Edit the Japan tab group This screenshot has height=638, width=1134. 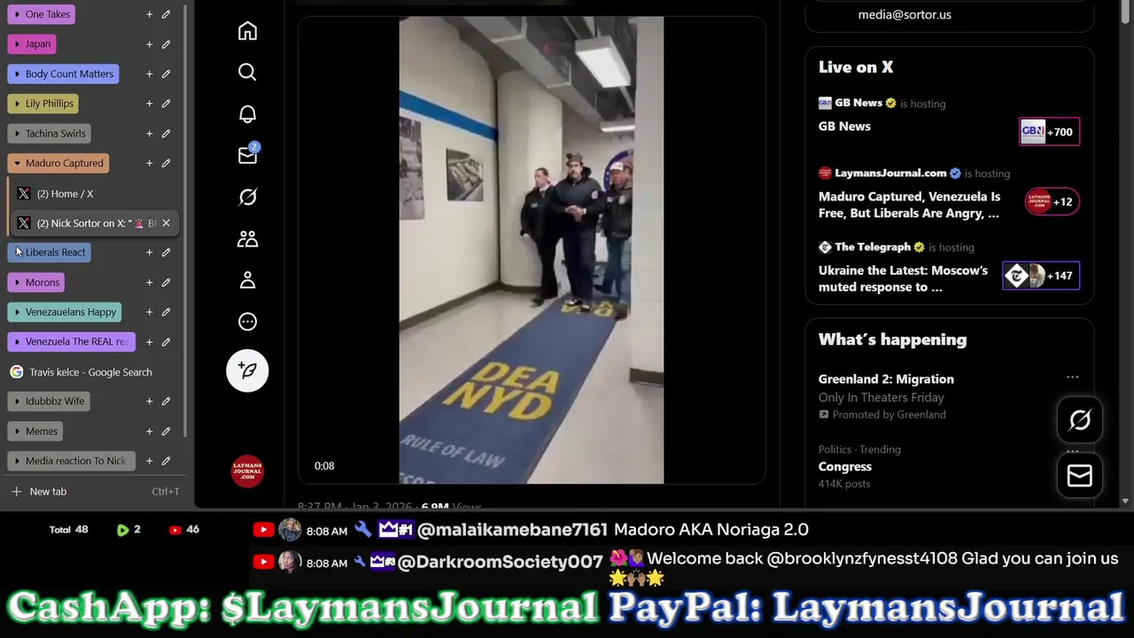(166, 43)
